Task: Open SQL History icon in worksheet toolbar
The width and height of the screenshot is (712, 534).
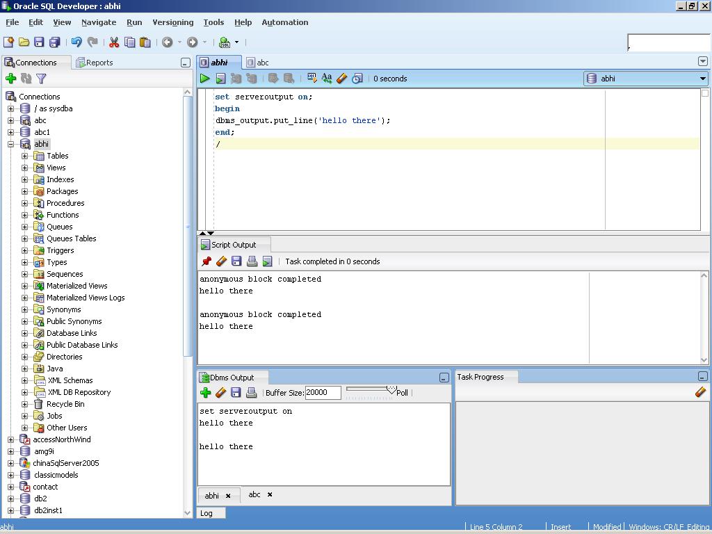Action: click(x=357, y=79)
